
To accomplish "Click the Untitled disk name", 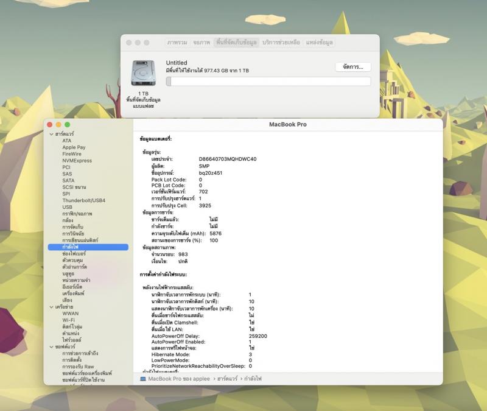I will tap(177, 63).
